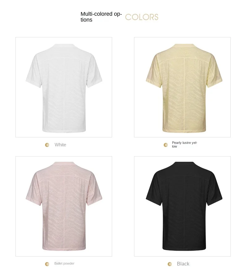Click the white shirt's left sleeve
244x280 pixels.
[34, 71]
